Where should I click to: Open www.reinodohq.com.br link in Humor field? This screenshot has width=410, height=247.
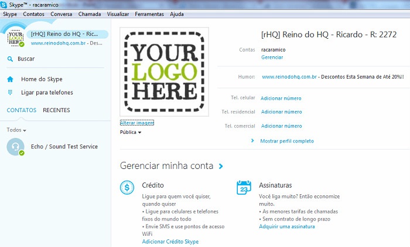tap(289, 77)
